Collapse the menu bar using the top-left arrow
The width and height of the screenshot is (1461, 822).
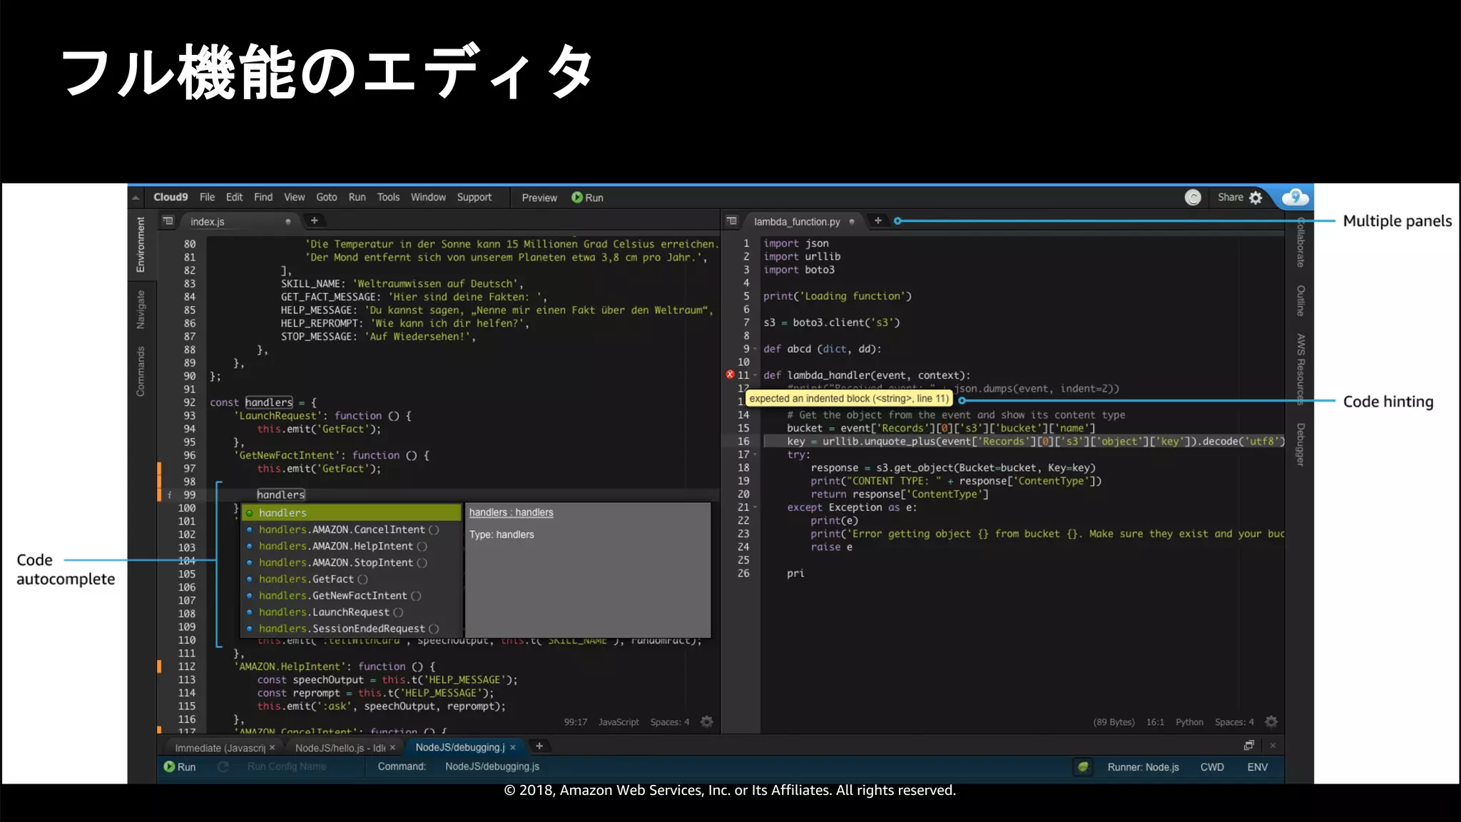pos(136,198)
